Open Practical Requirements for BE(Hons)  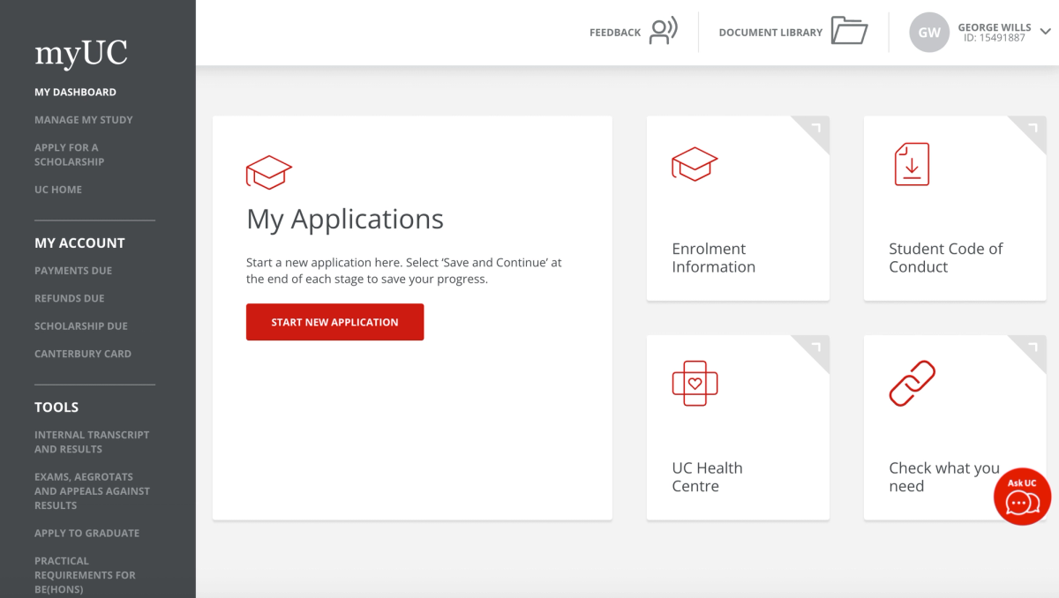click(86, 574)
